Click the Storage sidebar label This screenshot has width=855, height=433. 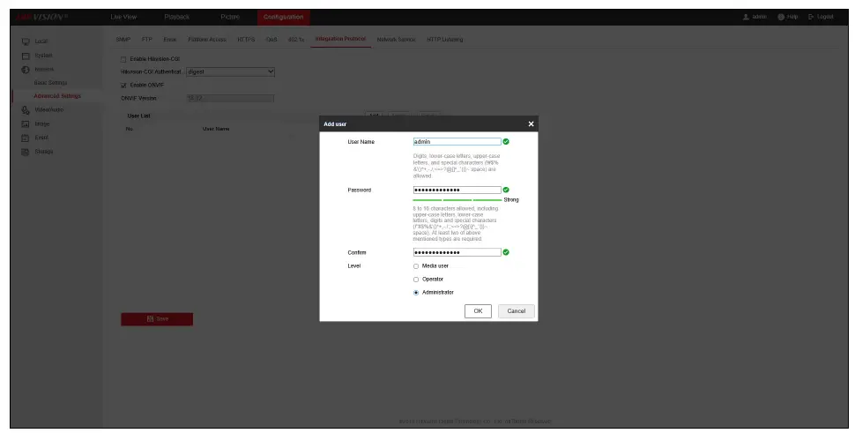[44, 153]
